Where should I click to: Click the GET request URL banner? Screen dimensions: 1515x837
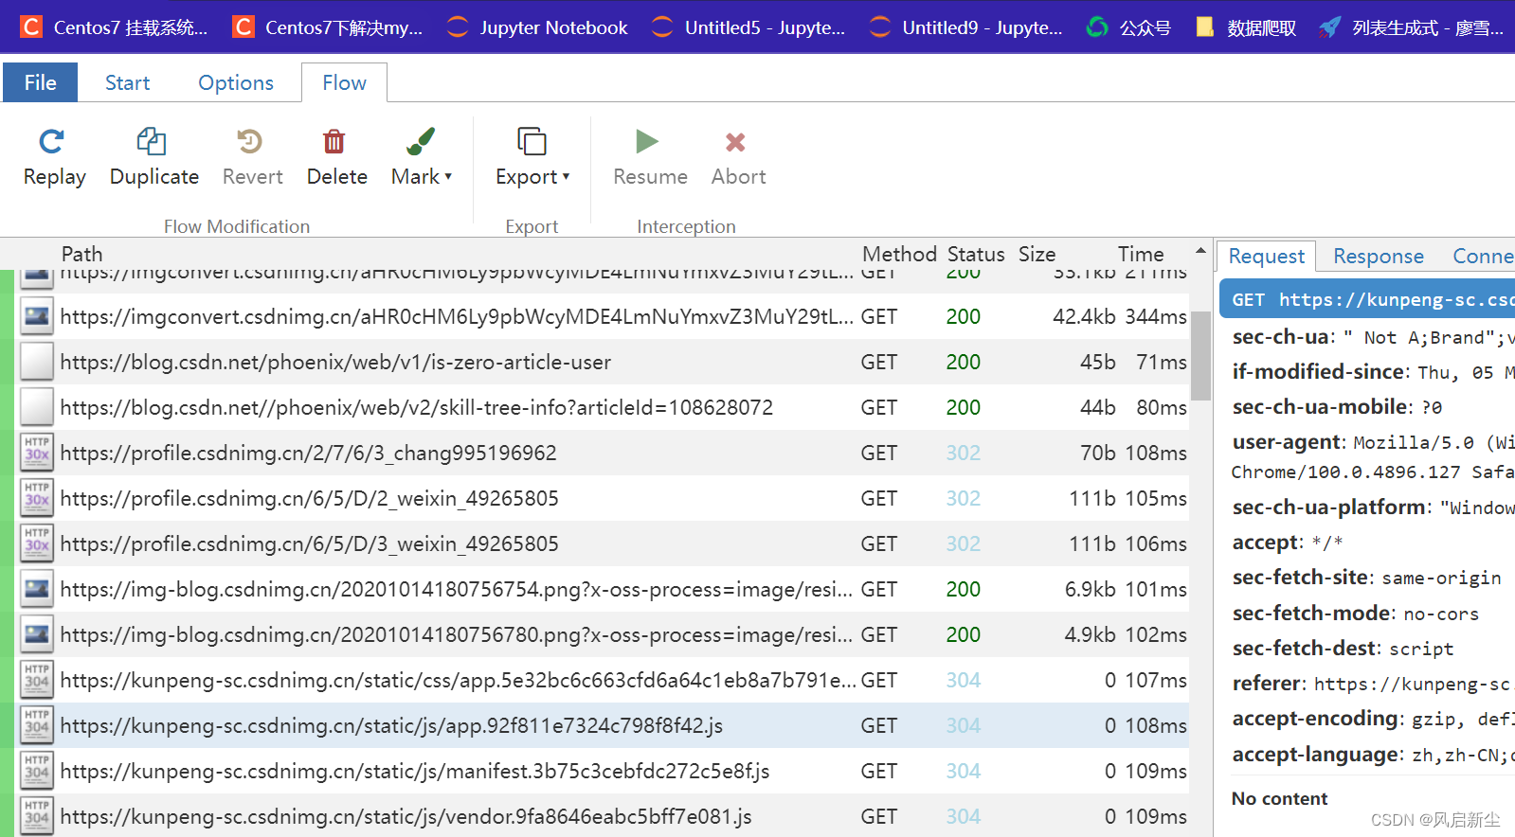pos(1367,299)
